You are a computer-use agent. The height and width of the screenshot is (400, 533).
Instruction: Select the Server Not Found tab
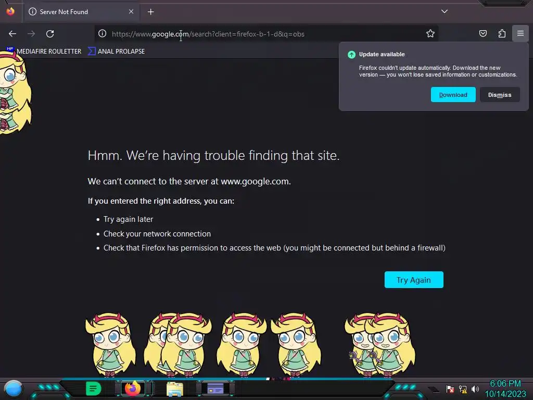(x=81, y=12)
